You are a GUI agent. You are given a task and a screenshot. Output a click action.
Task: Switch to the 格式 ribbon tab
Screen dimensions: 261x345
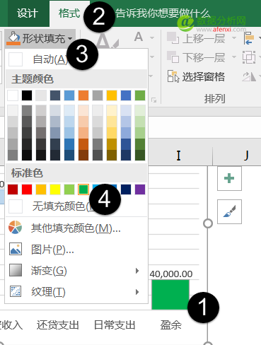click(69, 13)
